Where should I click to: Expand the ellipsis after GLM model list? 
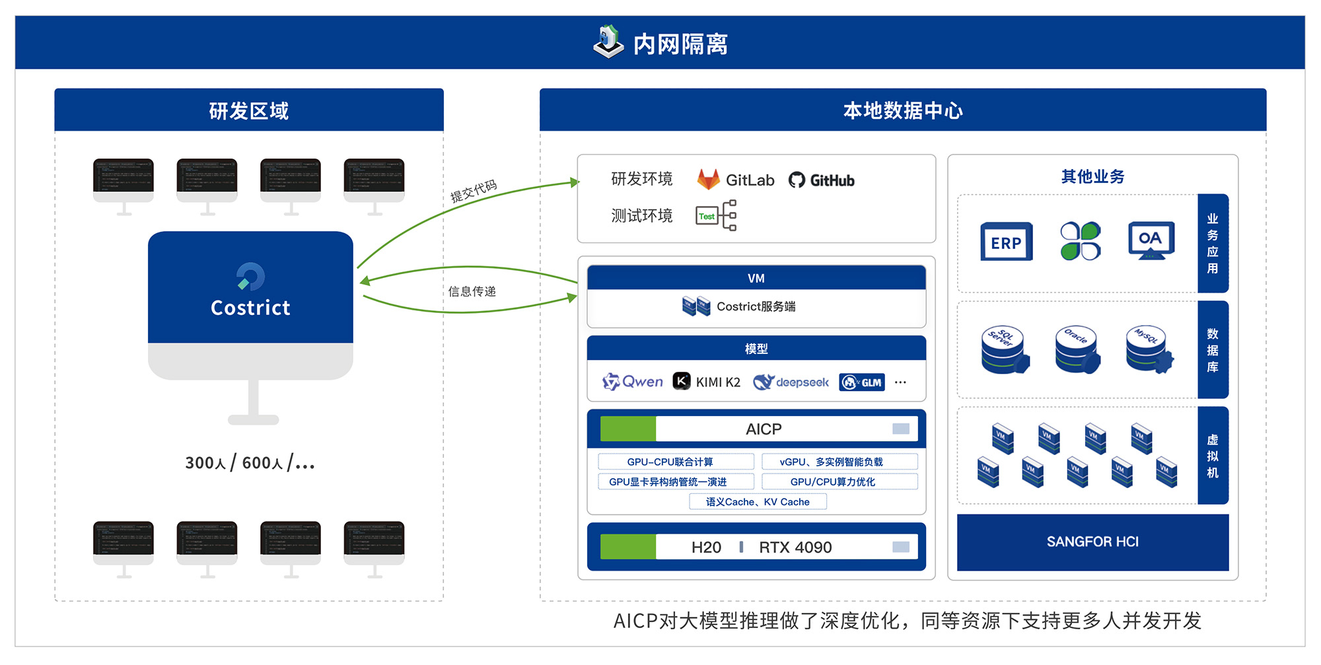point(900,382)
